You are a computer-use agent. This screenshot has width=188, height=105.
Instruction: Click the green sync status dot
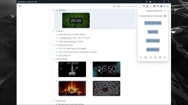[x=115, y=6]
